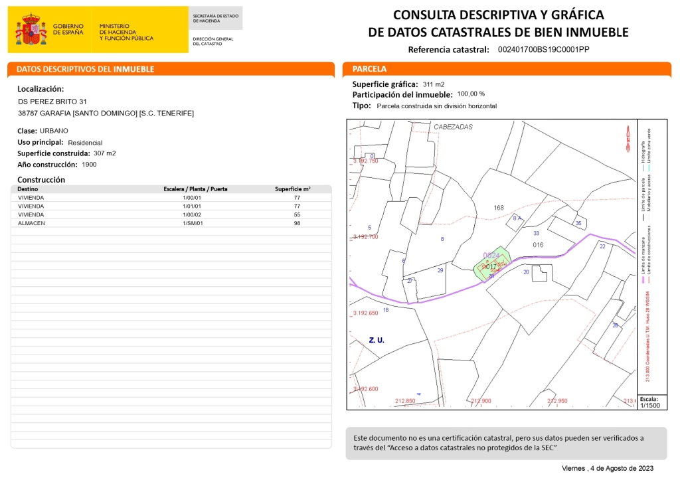Click the CABEZADAS place label on map
This screenshot has width=680, height=480.
point(453,126)
